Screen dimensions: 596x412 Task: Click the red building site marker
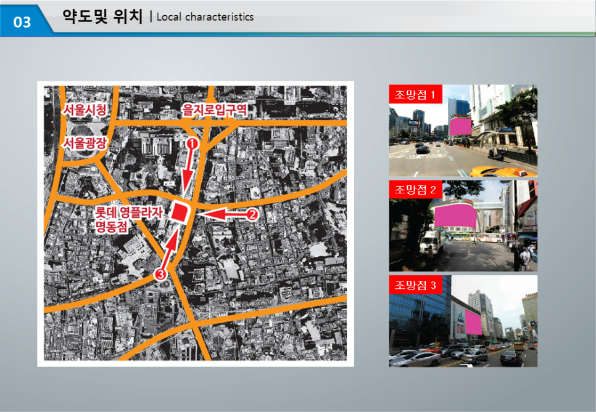pos(180,212)
